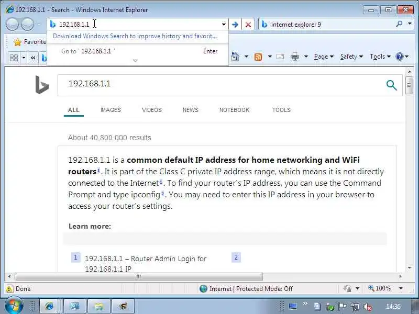Viewport: 419px width, 314px height.
Task: Open the Page menu
Action: pyautogui.click(x=324, y=57)
